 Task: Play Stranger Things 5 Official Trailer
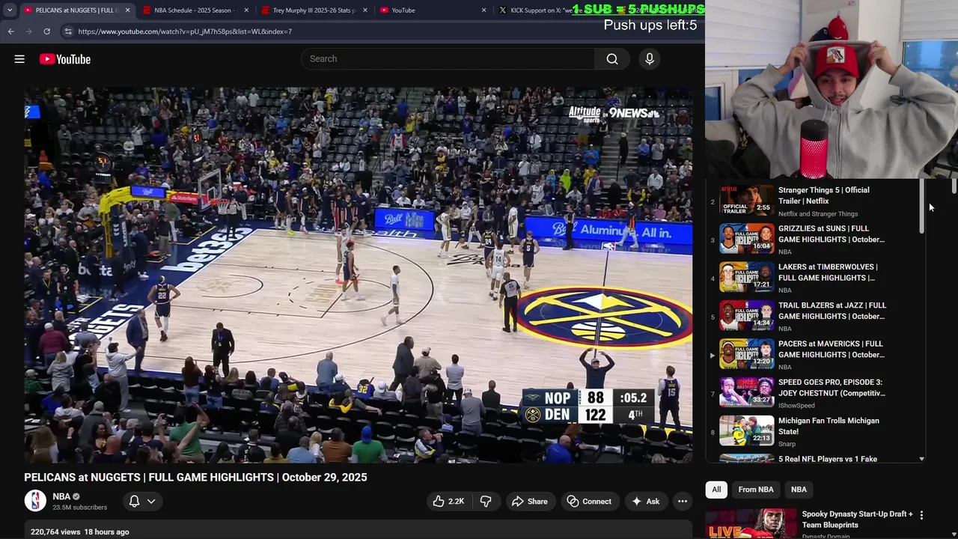pyautogui.click(x=823, y=195)
